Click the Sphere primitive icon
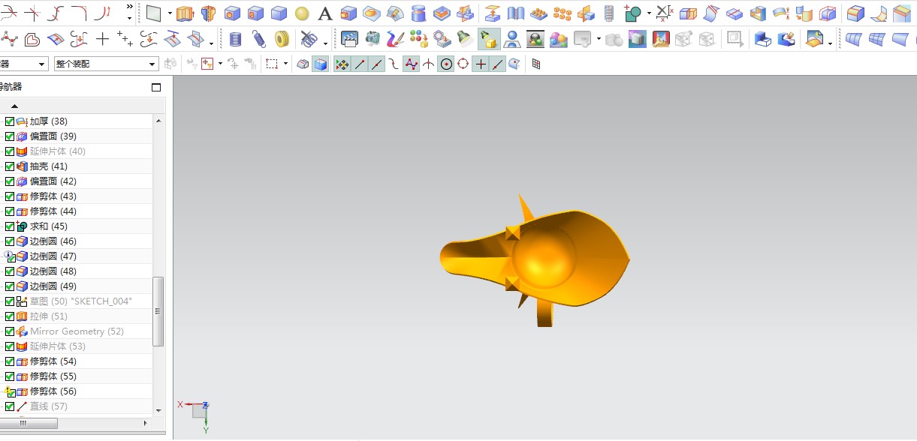This screenshot has width=917, height=441. pyautogui.click(x=302, y=13)
